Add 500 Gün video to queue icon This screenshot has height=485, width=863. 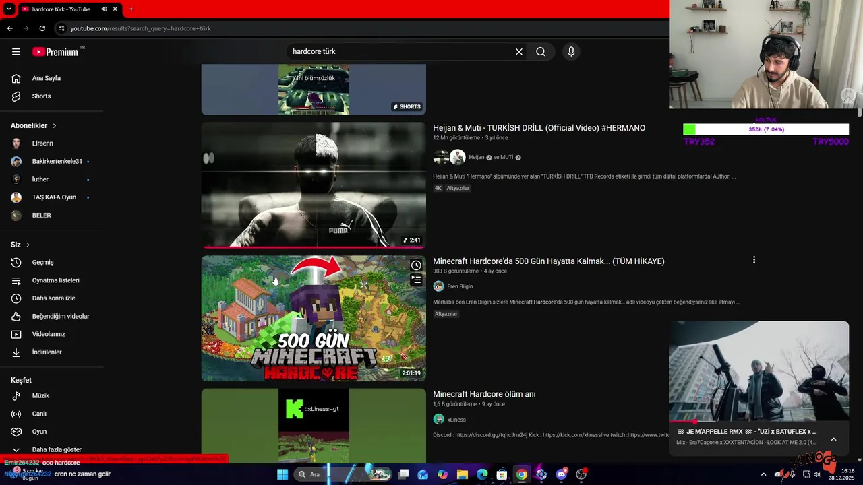pyautogui.click(x=416, y=280)
